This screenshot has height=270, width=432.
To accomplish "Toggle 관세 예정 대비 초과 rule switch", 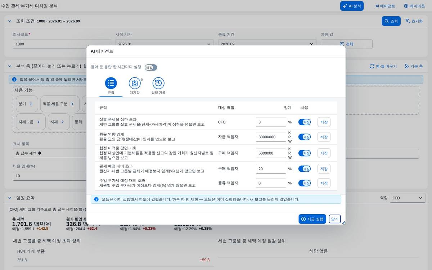I will pos(305,168).
